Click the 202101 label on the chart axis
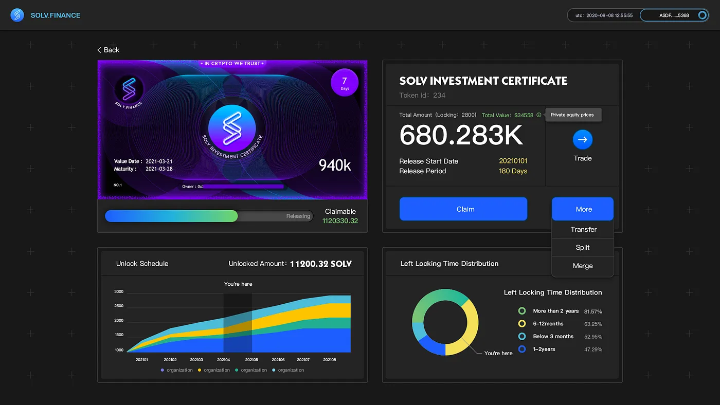Image resolution: width=720 pixels, height=405 pixels. 142,360
